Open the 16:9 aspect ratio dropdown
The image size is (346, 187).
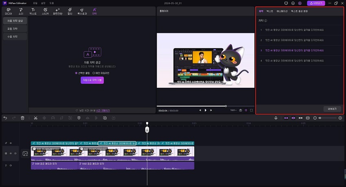point(233,110)
